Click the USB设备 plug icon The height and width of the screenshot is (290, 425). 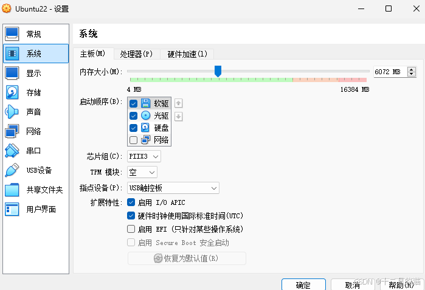tap(12, 170)
